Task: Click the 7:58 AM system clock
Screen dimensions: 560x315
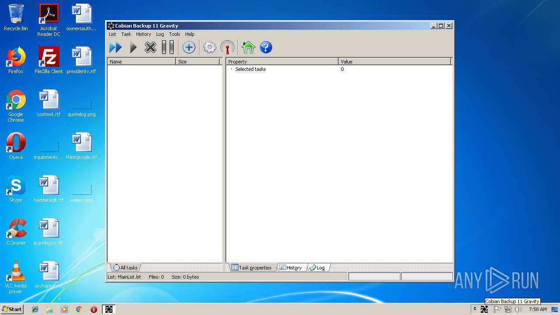Action: (x=538, y=309)
